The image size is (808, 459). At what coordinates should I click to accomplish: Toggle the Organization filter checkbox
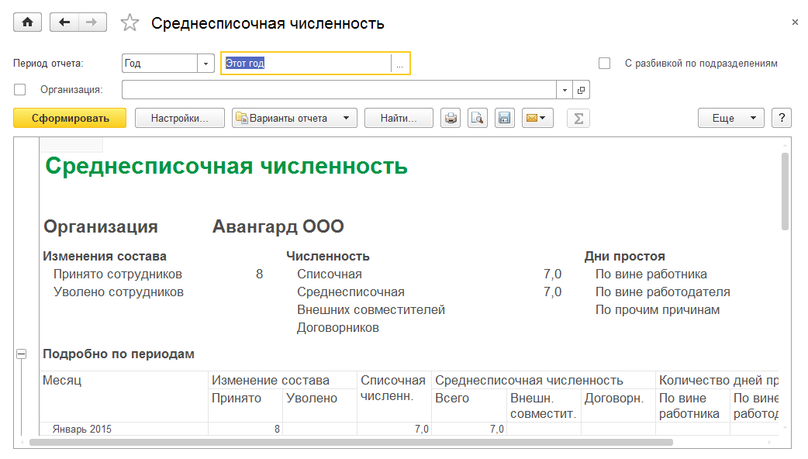tap(20, 90)
